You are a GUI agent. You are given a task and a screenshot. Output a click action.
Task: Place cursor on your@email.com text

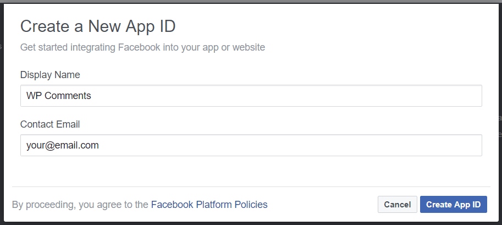(63, 145)
